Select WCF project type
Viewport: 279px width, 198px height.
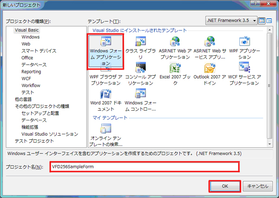(x=27, y=79)
